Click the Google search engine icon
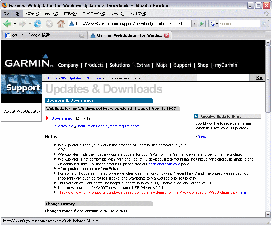Image resolution: width=272 pixels, height=226 pixels. (212, 24)
